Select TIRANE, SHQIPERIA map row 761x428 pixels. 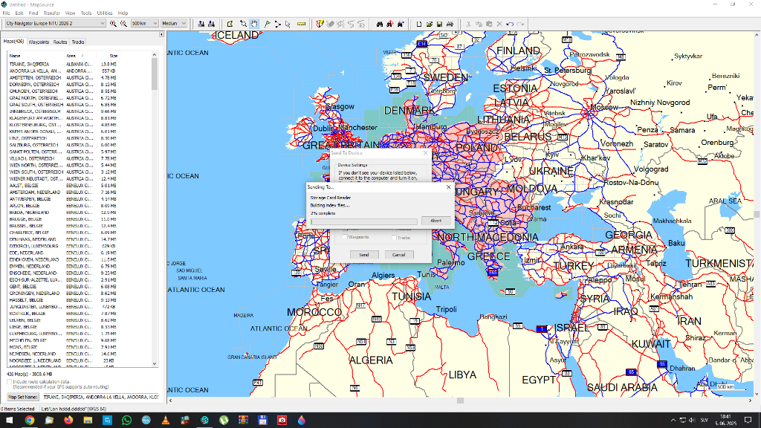tap(63, 64)
